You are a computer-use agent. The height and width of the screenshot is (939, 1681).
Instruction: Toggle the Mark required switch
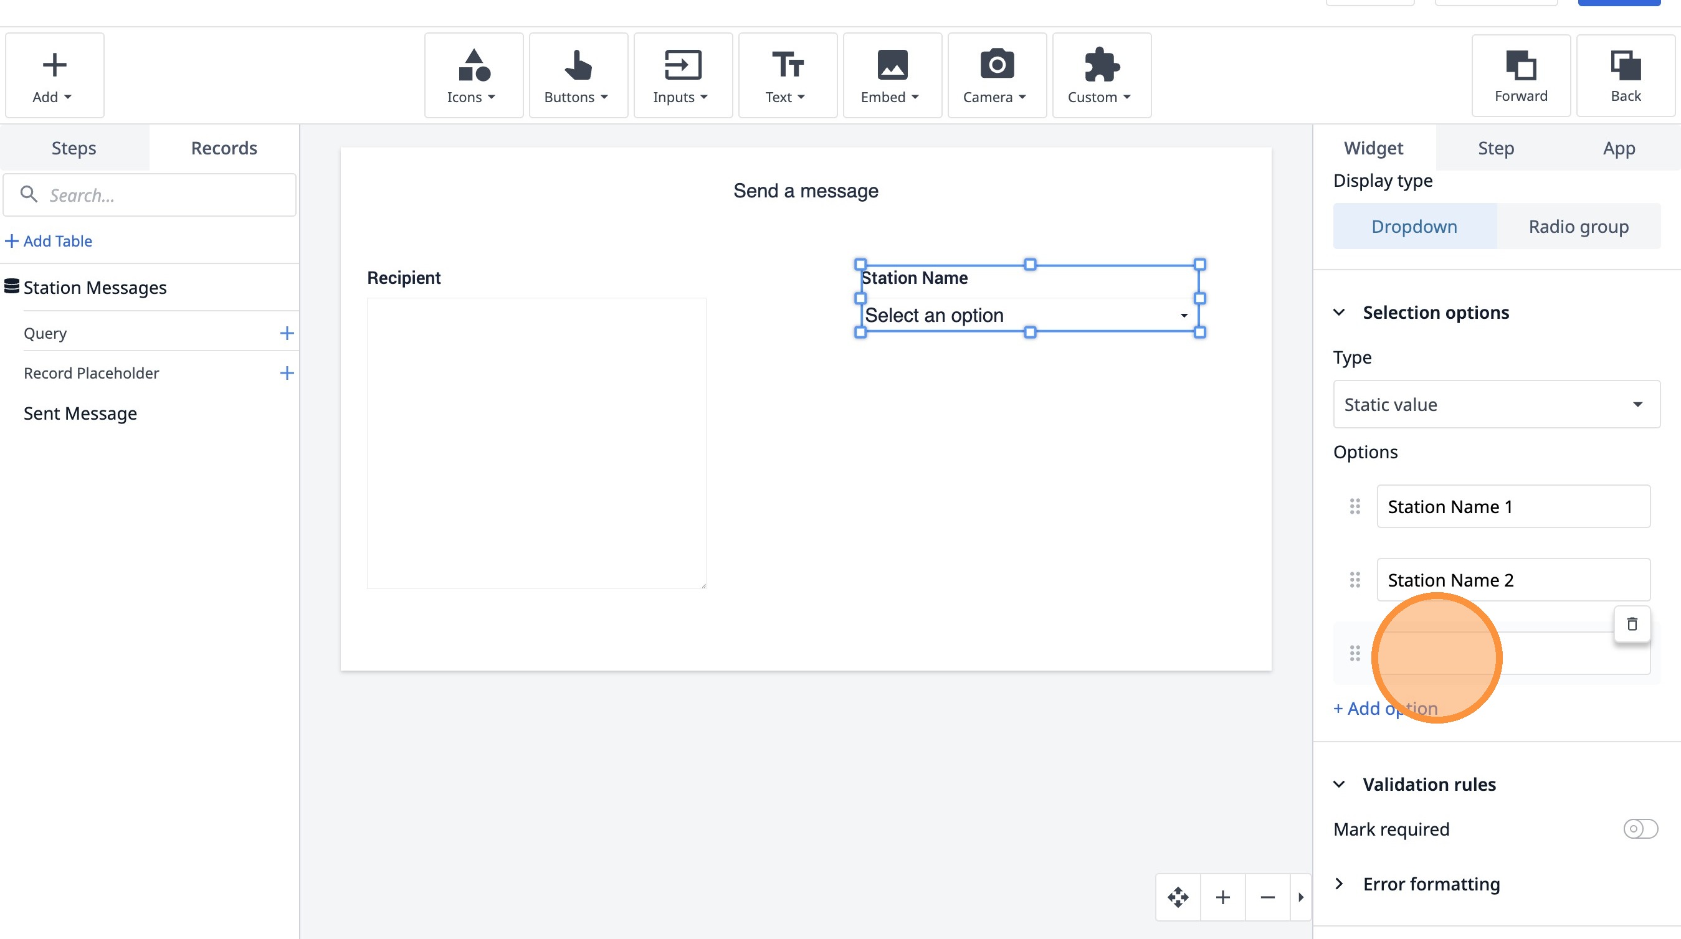pos(1640,829)
